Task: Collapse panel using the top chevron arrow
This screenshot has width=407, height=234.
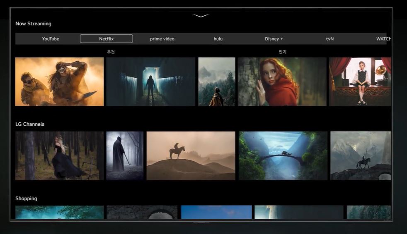Action: [x=201, y=16]
